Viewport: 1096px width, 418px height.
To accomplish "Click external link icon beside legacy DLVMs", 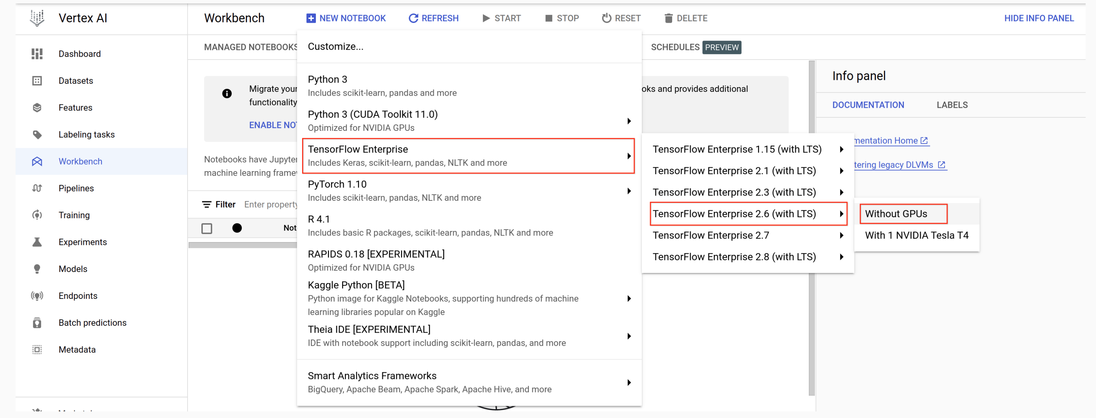I will 941,165.
